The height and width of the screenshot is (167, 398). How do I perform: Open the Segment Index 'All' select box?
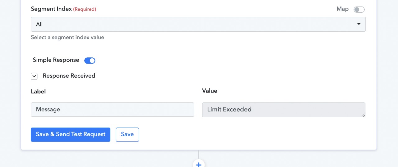point(198,24)
